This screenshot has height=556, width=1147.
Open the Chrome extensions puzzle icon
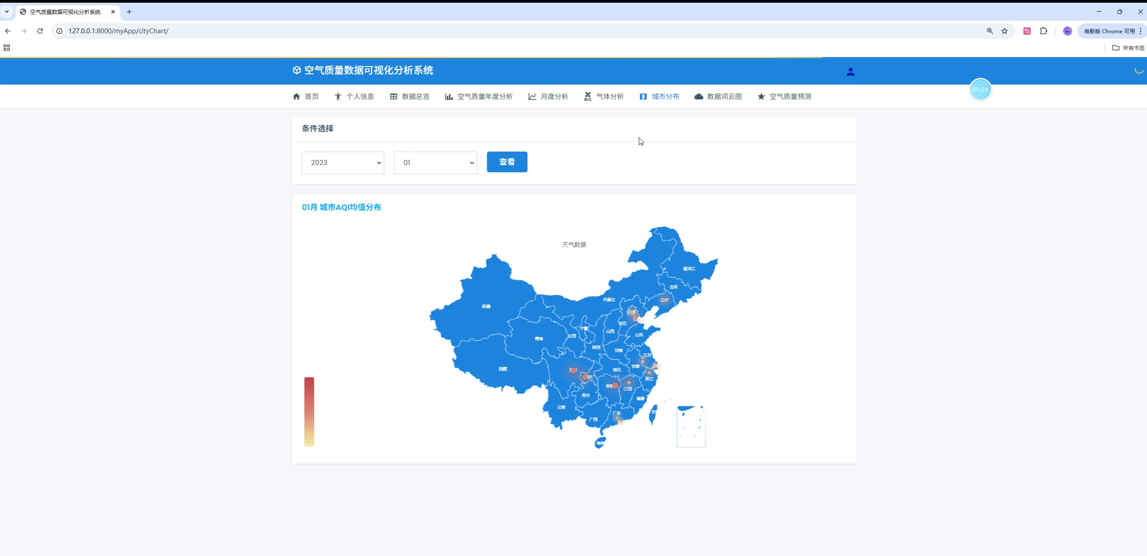(x=1043, y=31)
